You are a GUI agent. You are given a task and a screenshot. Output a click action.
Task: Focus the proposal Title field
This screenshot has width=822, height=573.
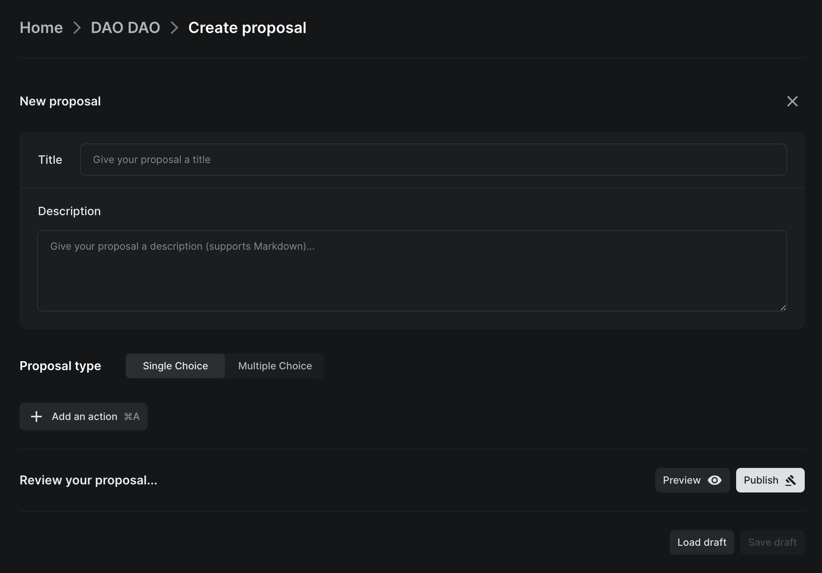pos(433,160)
